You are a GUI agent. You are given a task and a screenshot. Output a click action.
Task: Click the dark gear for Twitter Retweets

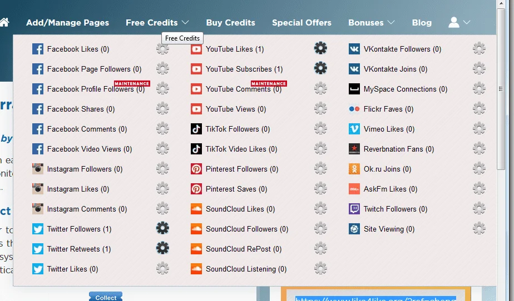162,248
